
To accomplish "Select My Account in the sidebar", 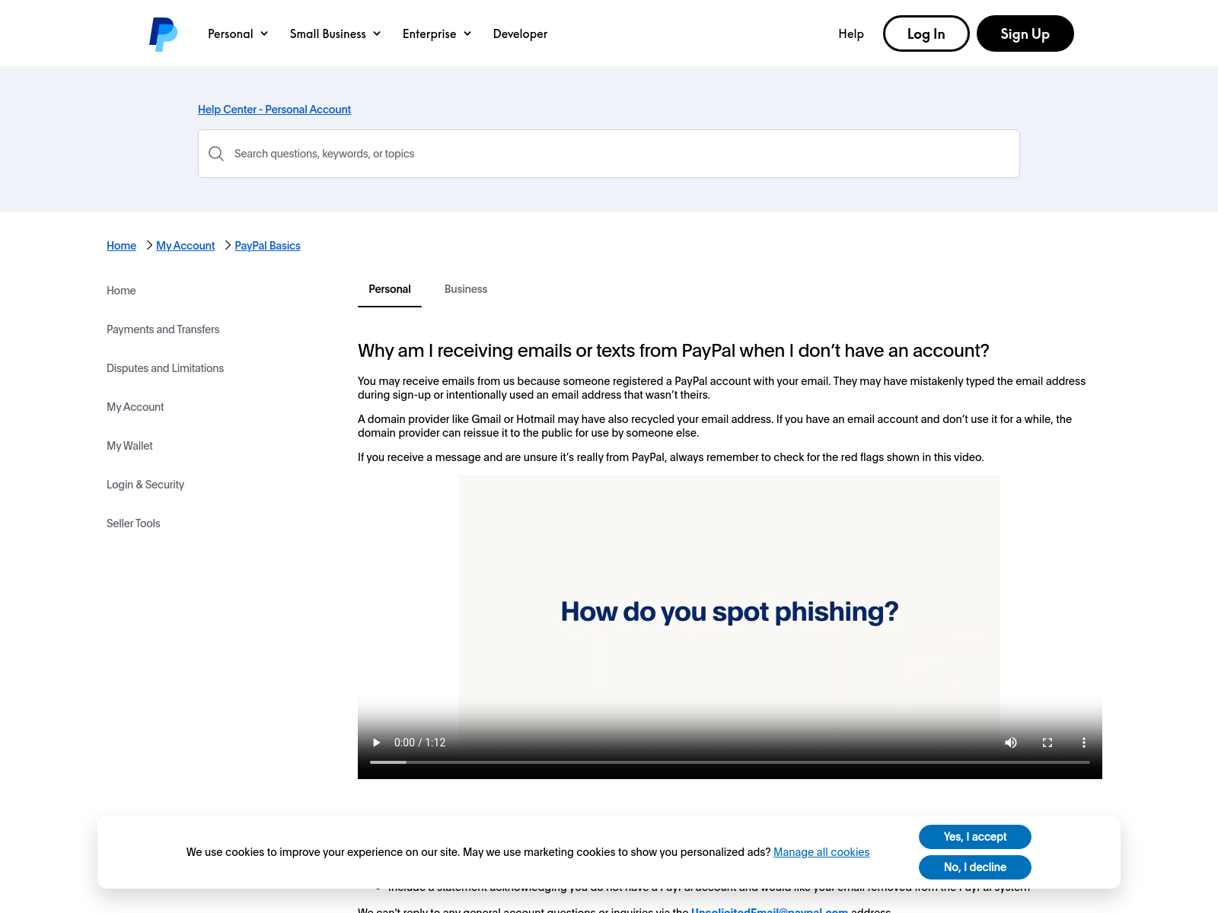I will click(135, 407).
